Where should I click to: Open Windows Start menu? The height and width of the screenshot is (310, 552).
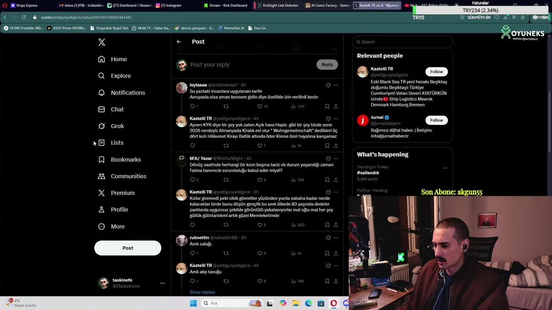pyautogui.click(x=193, y=303)
